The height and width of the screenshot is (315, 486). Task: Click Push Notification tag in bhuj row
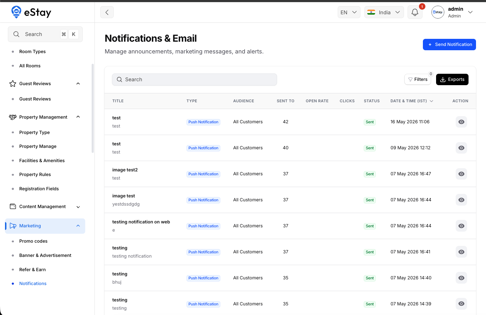[x=203, y=278]
